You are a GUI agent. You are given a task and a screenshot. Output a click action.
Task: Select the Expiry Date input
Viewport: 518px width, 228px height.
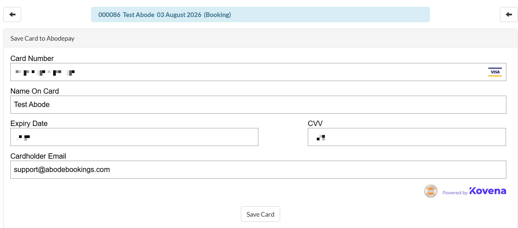[134, 137]
